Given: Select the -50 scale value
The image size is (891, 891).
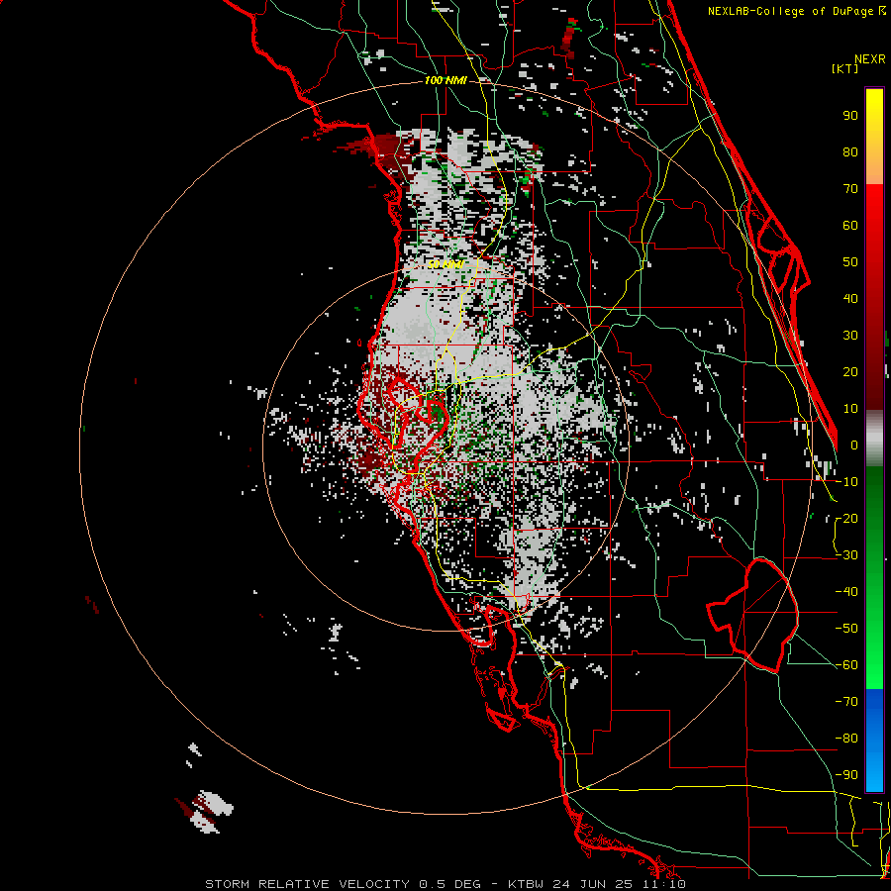Looking at the screenshot, I should pyautogui.click(x=846, y=629).
